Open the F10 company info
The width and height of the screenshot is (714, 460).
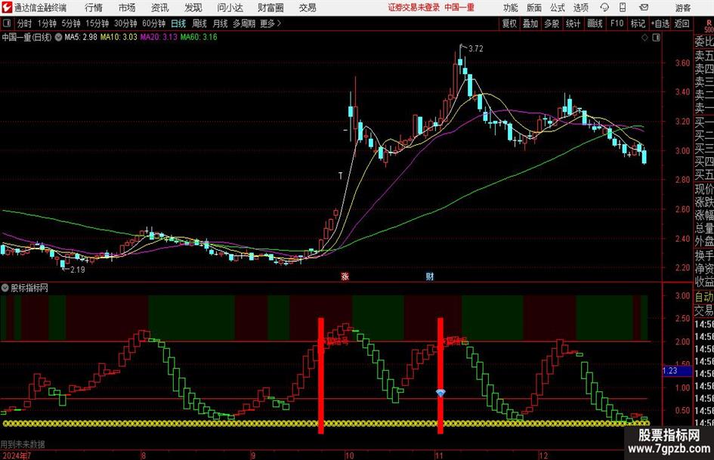pos(617,23)
